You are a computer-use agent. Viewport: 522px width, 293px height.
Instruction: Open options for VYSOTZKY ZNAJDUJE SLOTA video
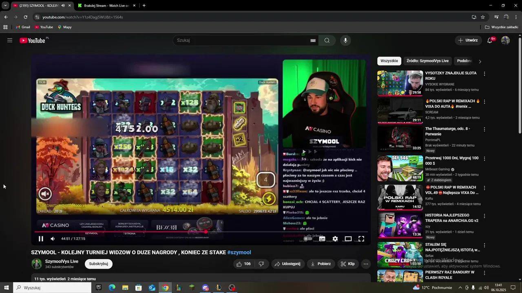[484, 74]
